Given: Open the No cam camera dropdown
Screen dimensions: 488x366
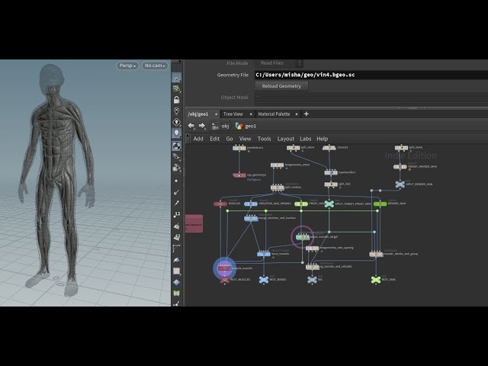Looking at the screenshot, I should point(155,66).
